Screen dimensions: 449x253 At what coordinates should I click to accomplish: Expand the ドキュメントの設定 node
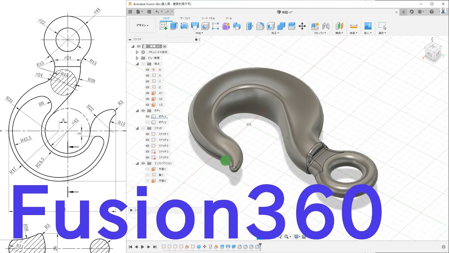pos(137,52)
